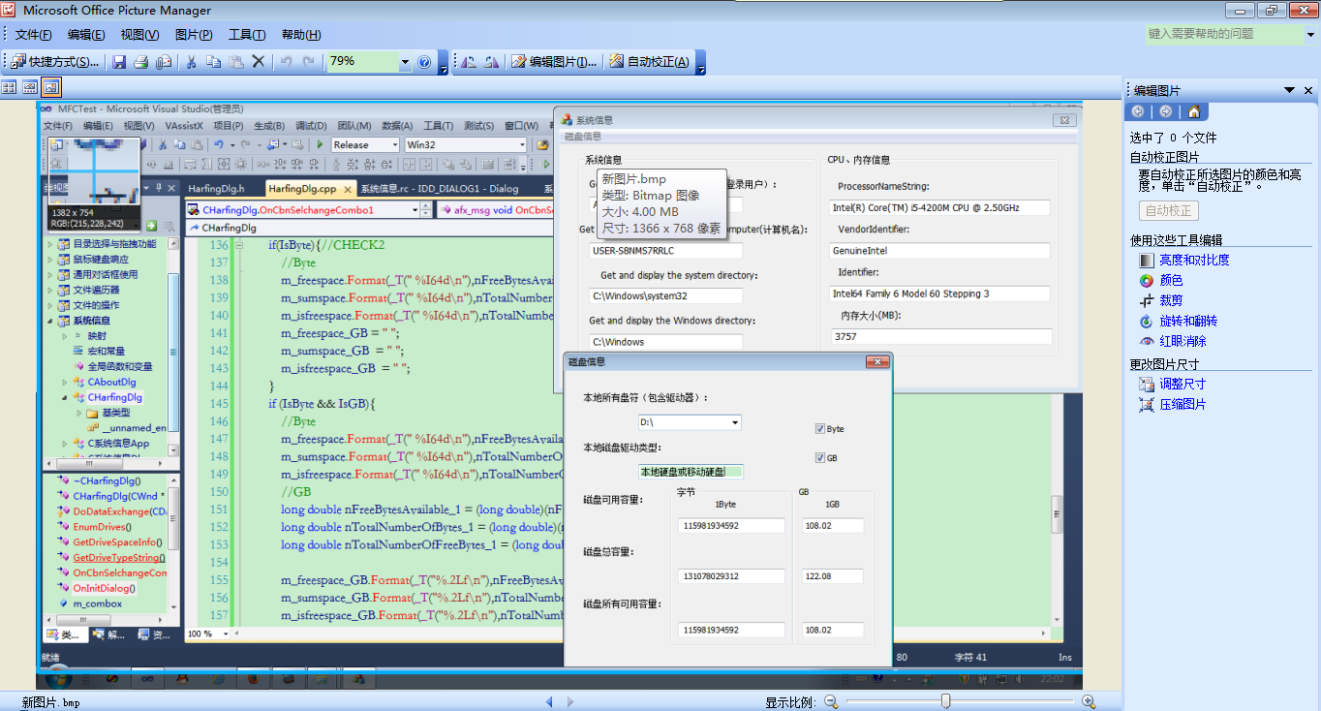Viewport: 1321px width, 711px height.
Task: Open the 文件(F) menu
Action: point(33,35)
